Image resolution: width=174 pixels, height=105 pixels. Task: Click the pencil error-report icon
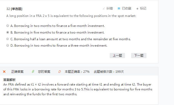click(104, 8)
